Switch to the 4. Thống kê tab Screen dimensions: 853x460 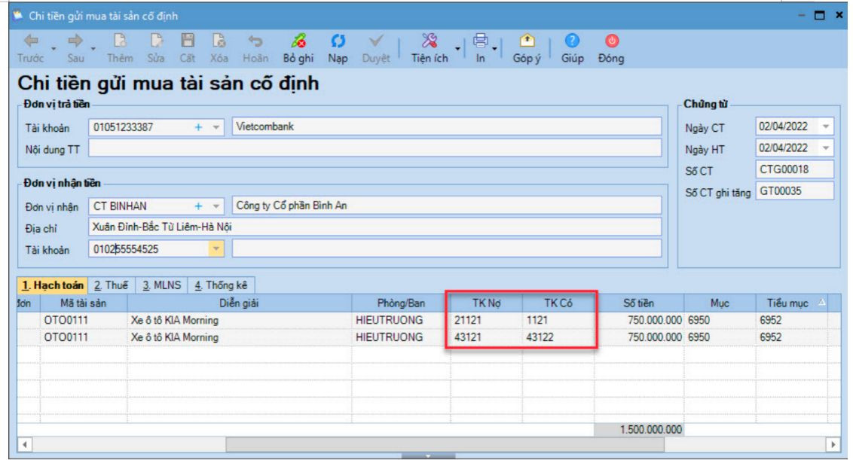(x=221, y=285)
